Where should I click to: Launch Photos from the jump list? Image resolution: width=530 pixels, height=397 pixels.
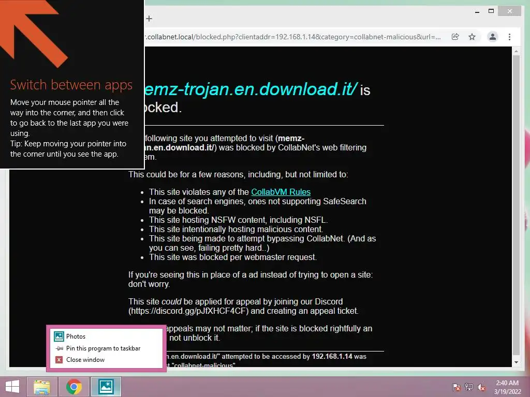click(106, 336)
